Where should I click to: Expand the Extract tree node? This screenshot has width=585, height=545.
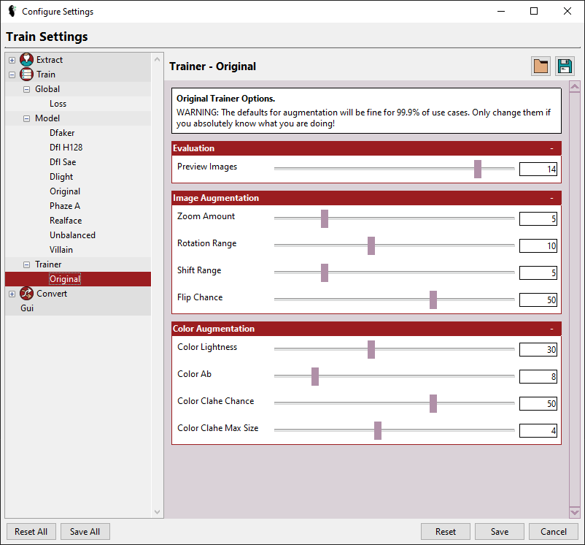coord(12,60)
